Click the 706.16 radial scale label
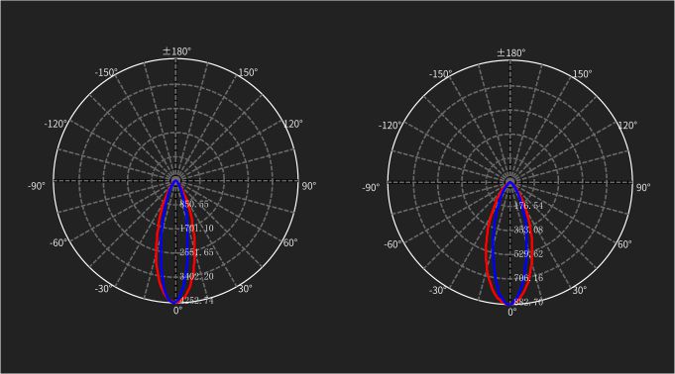Viewport: 675px width, 374px height. click(528, 278)
